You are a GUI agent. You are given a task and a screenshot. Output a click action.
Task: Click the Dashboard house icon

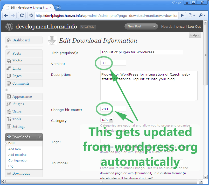[9, 40]
